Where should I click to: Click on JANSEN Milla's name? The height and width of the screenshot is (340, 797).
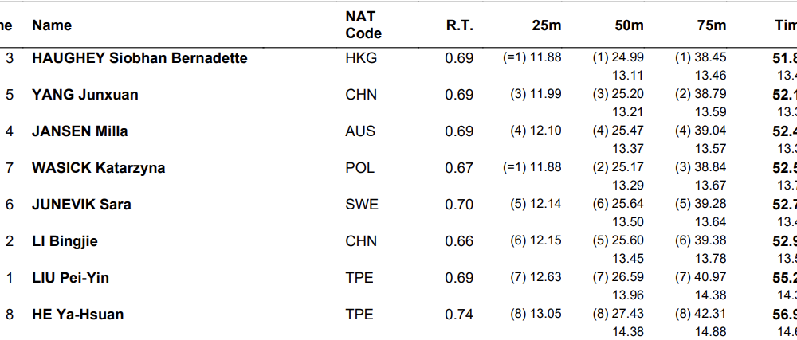click(80, 131)
